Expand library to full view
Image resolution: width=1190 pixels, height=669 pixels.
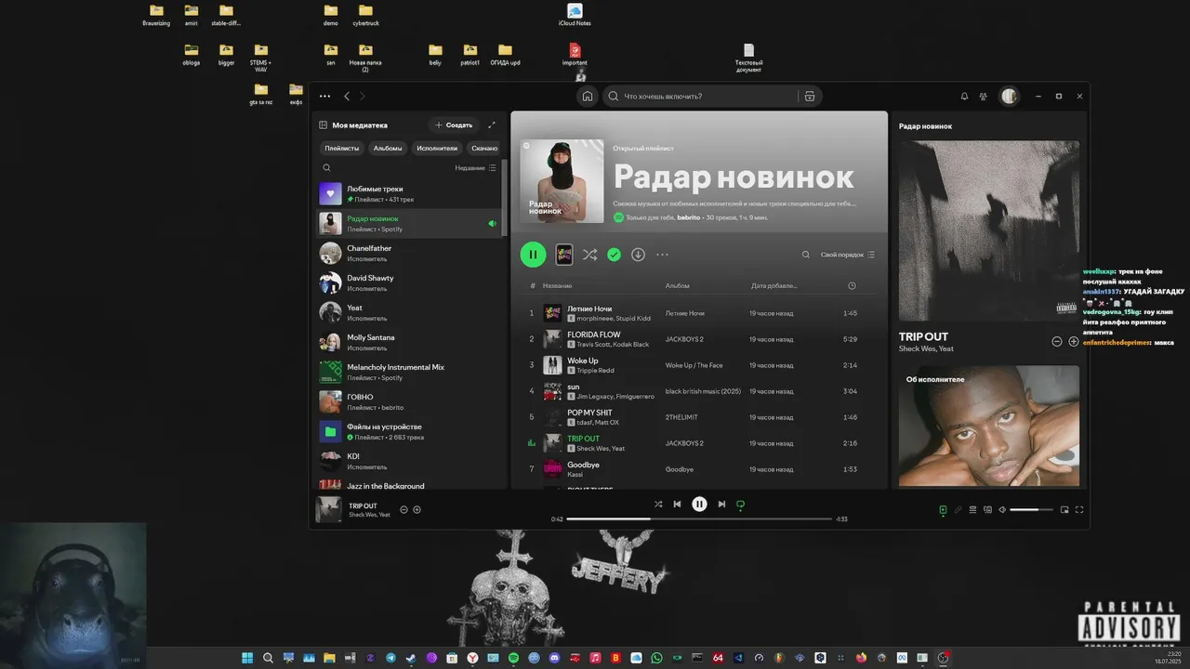(x=492, y=125)
